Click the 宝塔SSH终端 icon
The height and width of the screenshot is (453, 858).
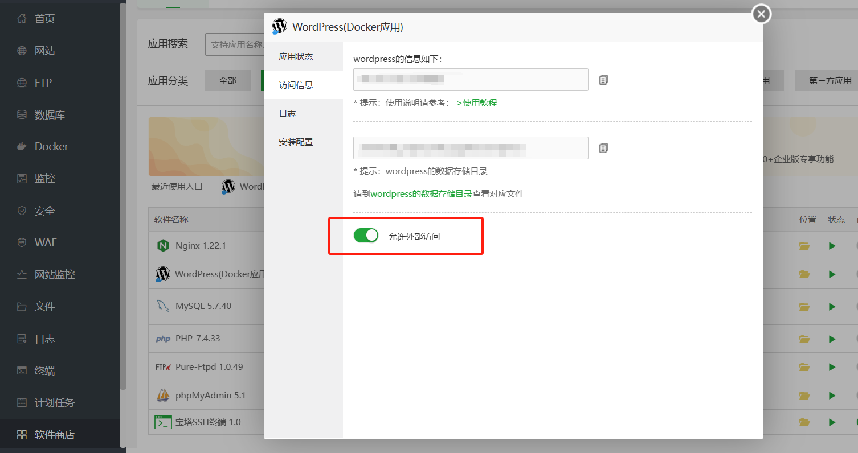tap(163, 422)
